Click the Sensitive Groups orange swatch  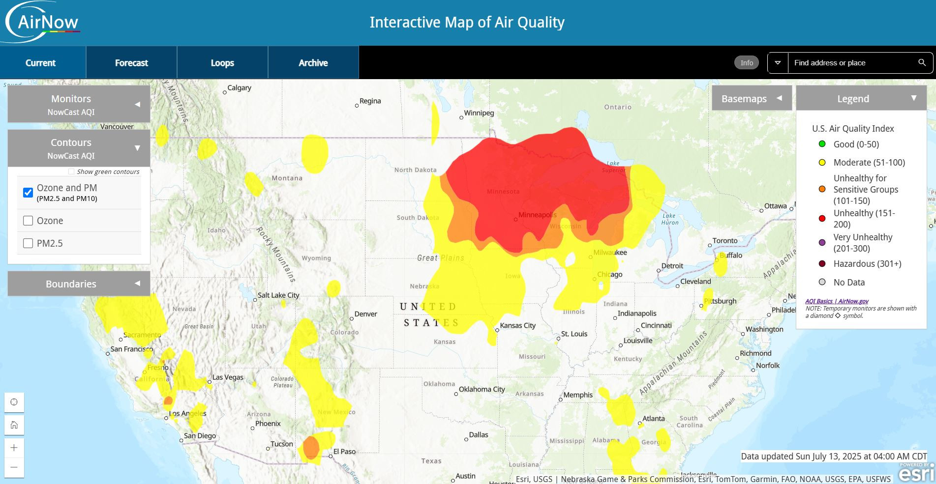coord(822,189)
